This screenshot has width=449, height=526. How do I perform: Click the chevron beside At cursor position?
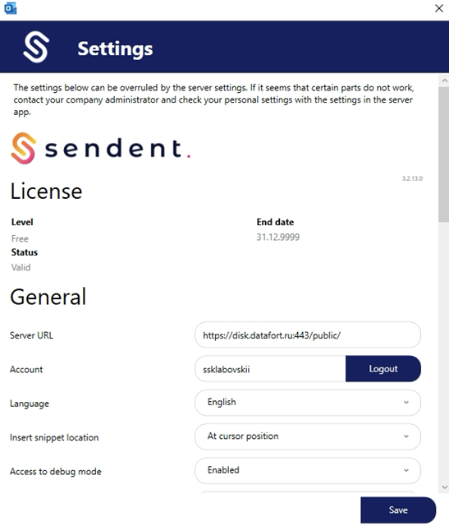coord(406,436)
